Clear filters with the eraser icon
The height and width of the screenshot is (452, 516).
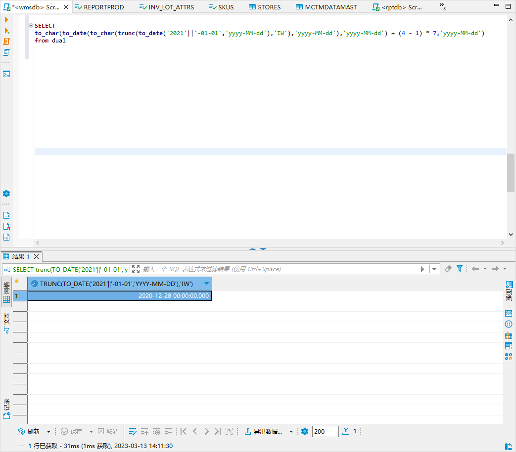tap(448, 269)
